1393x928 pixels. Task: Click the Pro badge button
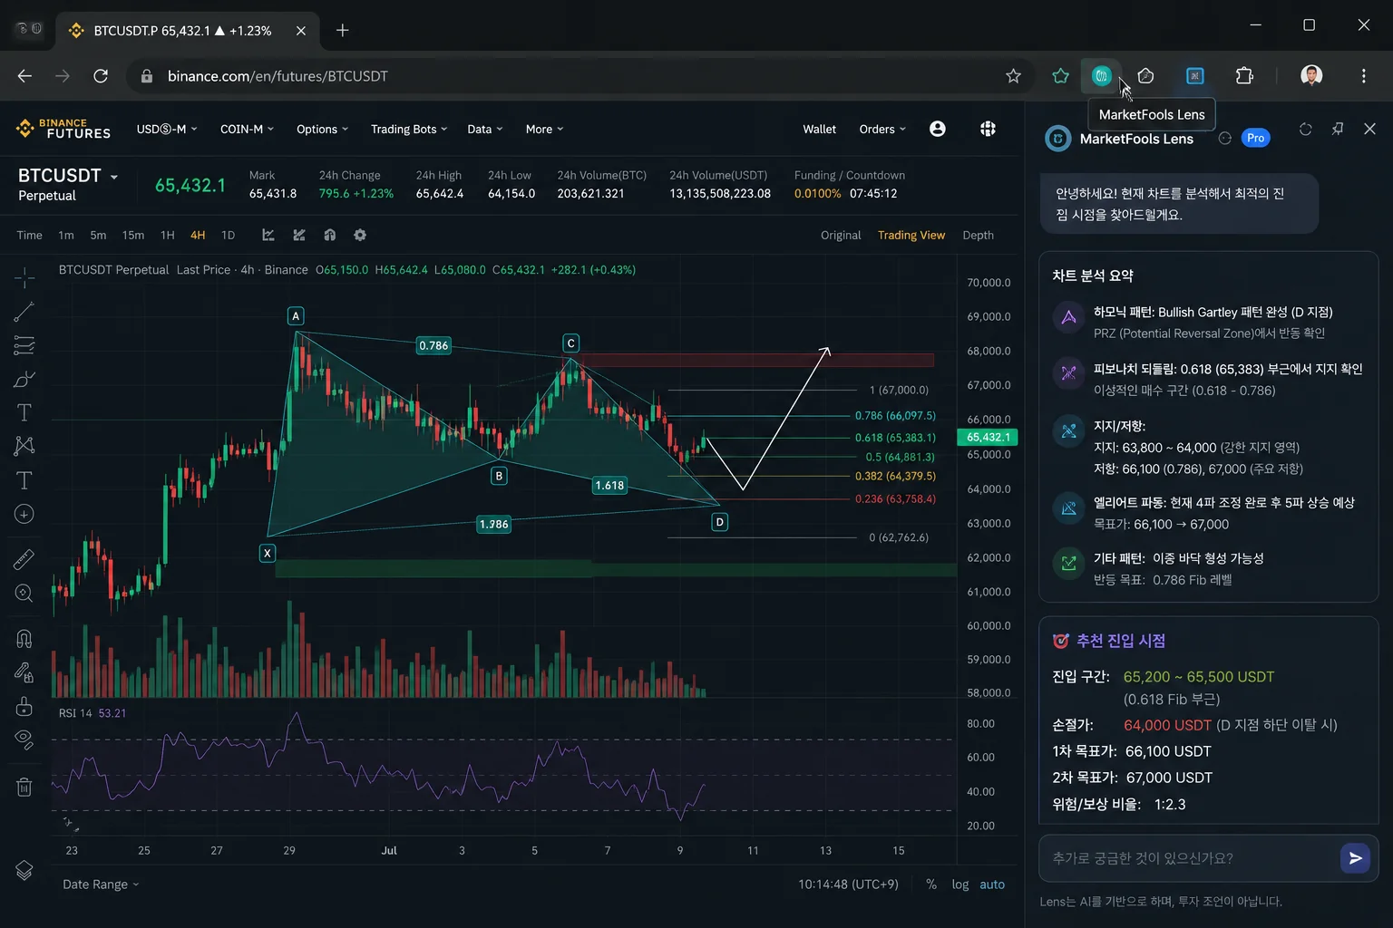1255,138
